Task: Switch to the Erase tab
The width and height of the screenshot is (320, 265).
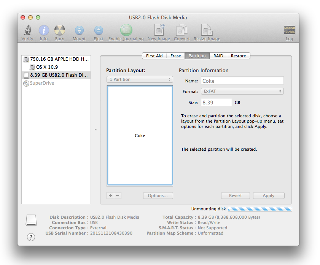Action: [175, 56]
